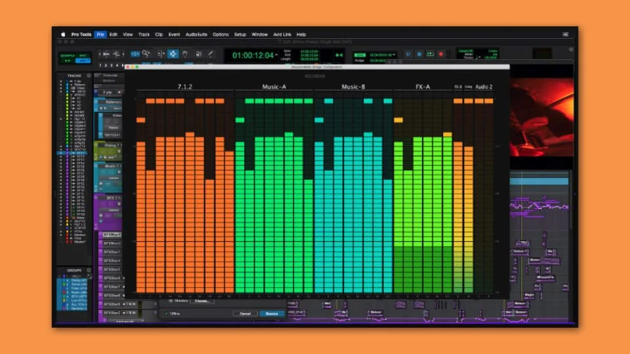Click the first orange 7.1.2 meter bar

[x=140, y=217]
